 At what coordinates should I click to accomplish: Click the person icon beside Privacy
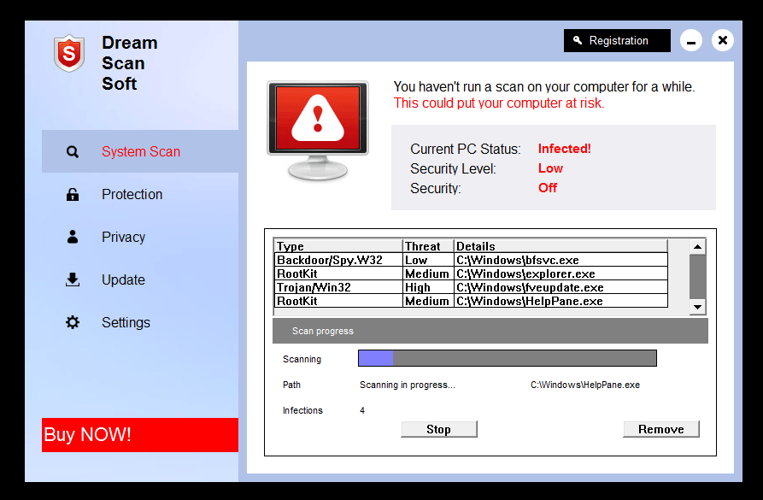(73, 237)
